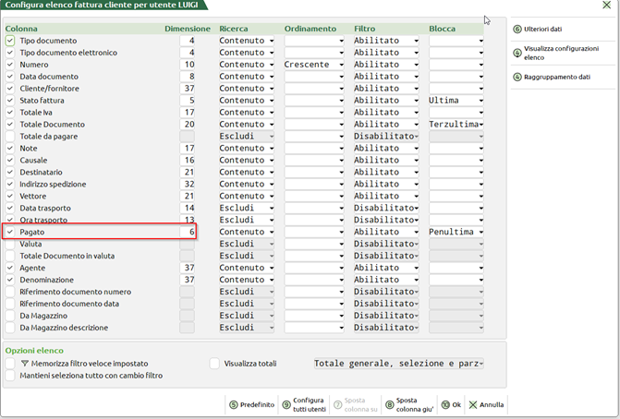Click the Ulteriori dati icon
The height and width of the screenshot is (419, 620).
[517, 30]
